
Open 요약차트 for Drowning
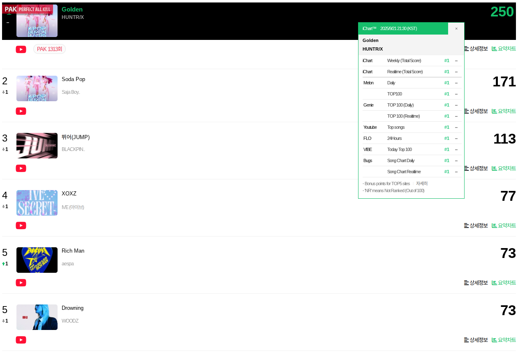click(x=504, y=340)
